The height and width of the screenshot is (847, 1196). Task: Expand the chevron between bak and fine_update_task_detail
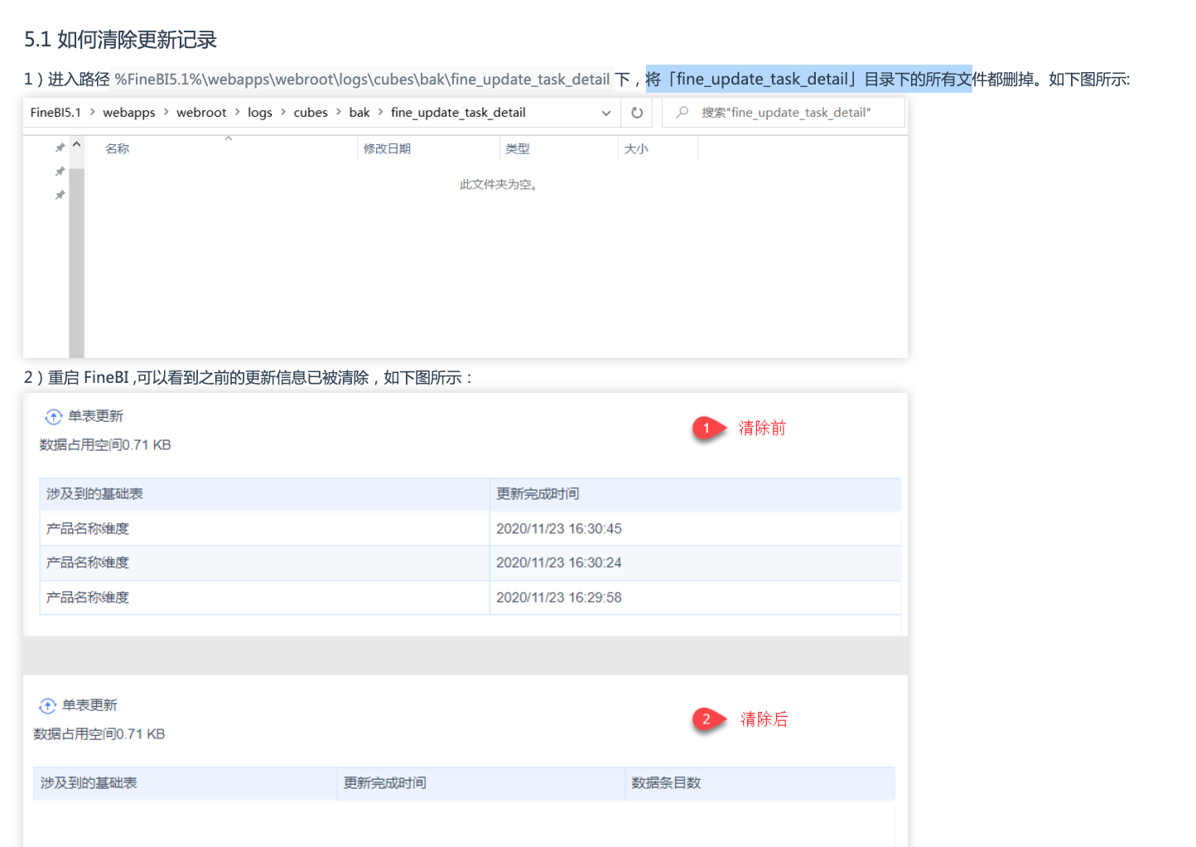380,112
